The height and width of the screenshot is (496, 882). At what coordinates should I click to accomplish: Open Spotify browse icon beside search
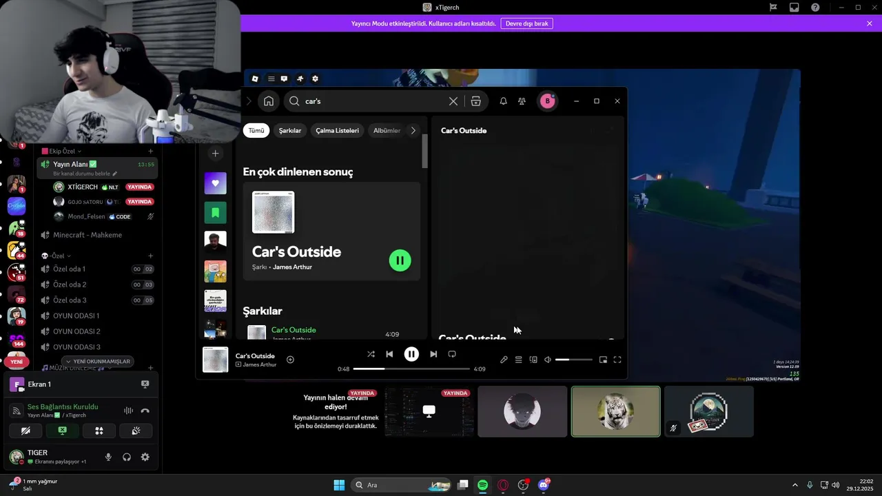pyautogui.click(x=475, y=101)
